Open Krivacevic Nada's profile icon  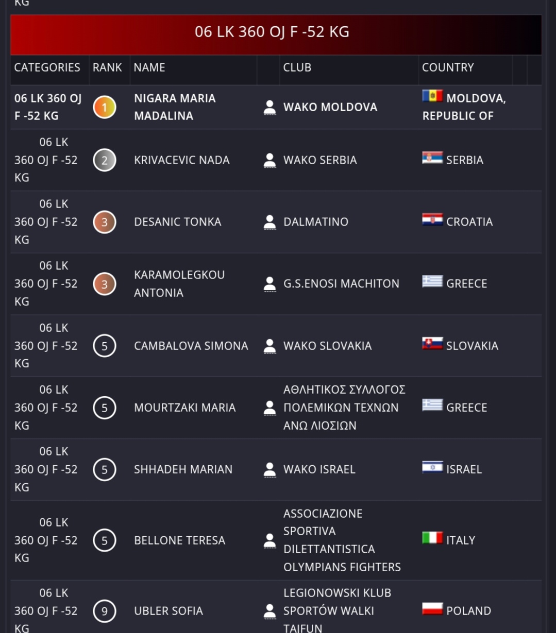pos(269,161)
